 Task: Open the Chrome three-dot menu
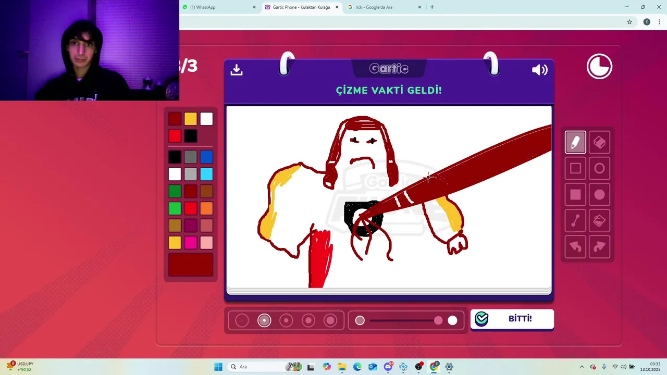(x=660, y=22)
